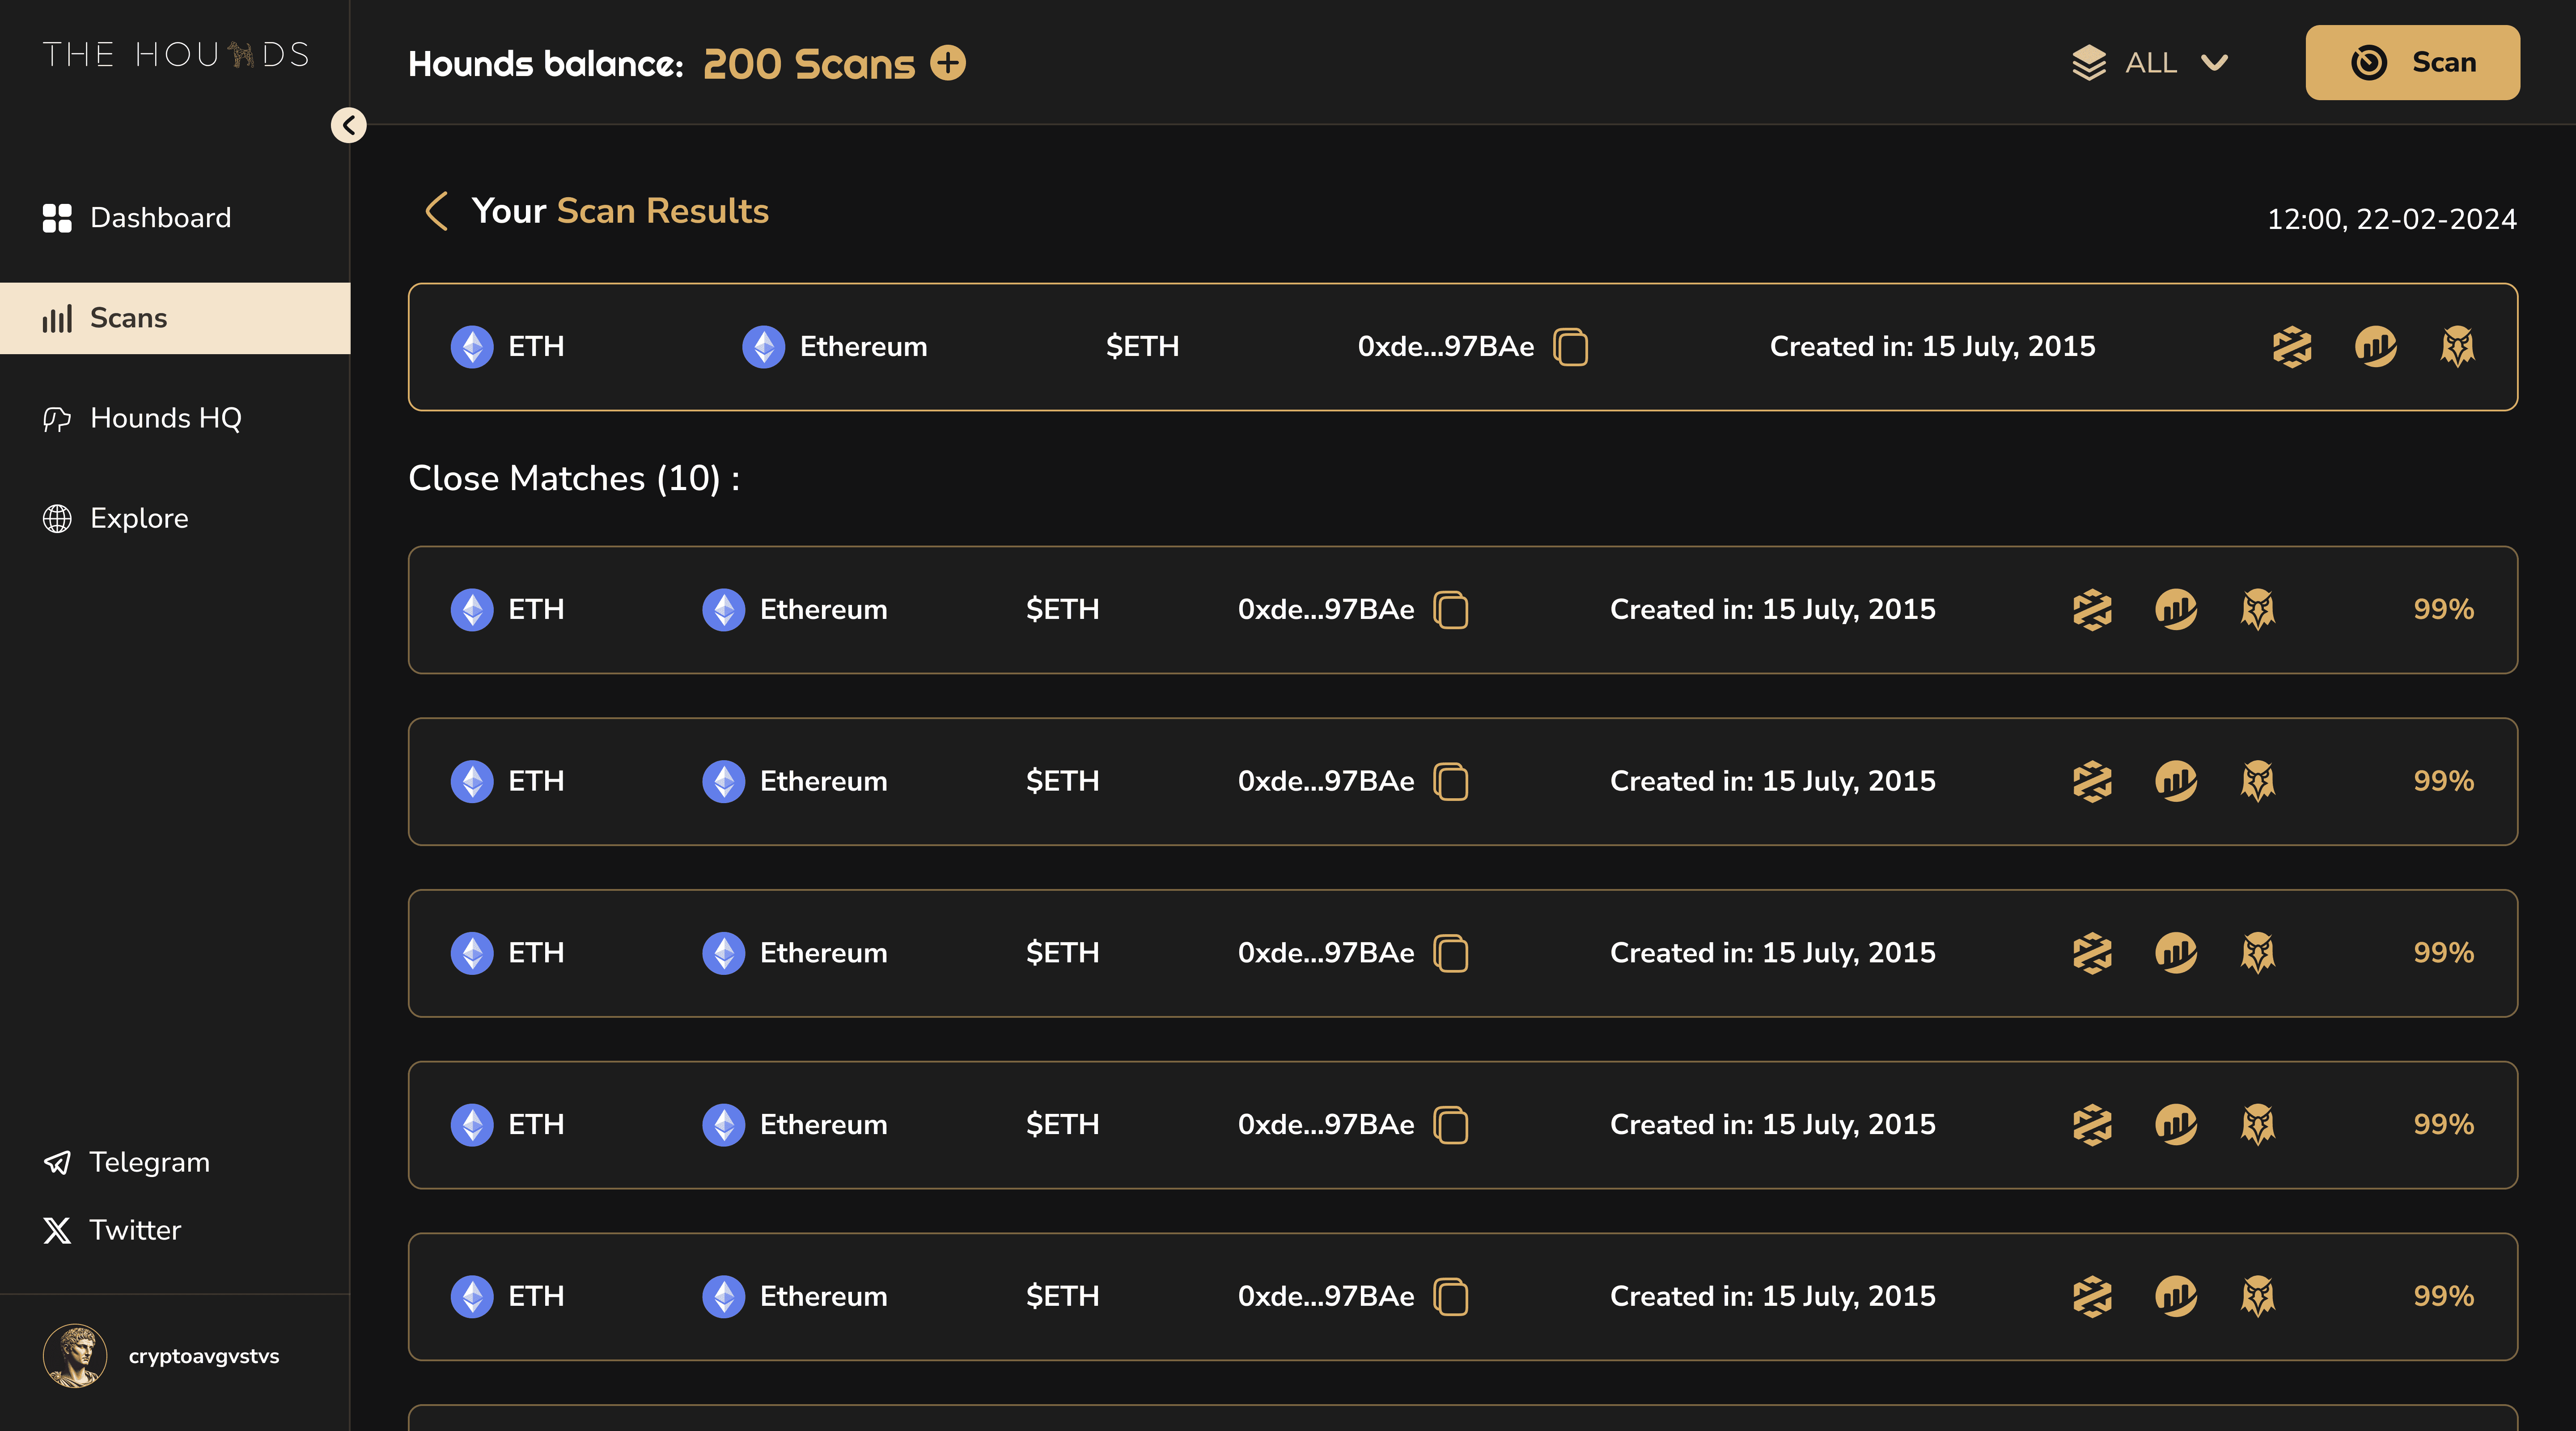
Task: Click the 99% score of the fifth close match
Action: click(x=2443, y=1297)
